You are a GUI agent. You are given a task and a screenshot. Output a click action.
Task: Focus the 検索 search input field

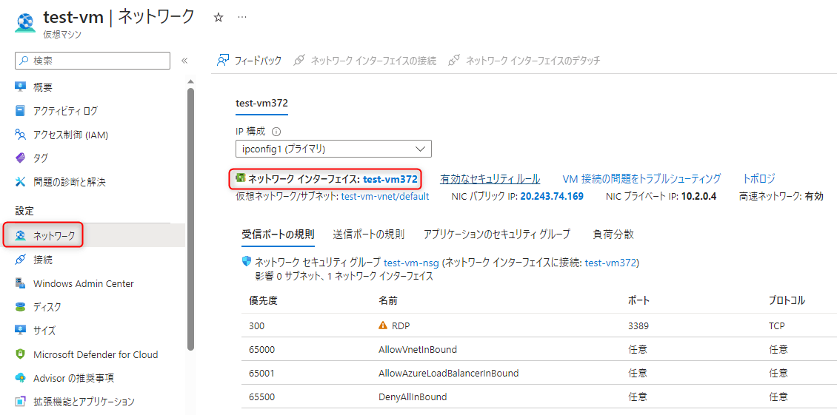(93, 61)
